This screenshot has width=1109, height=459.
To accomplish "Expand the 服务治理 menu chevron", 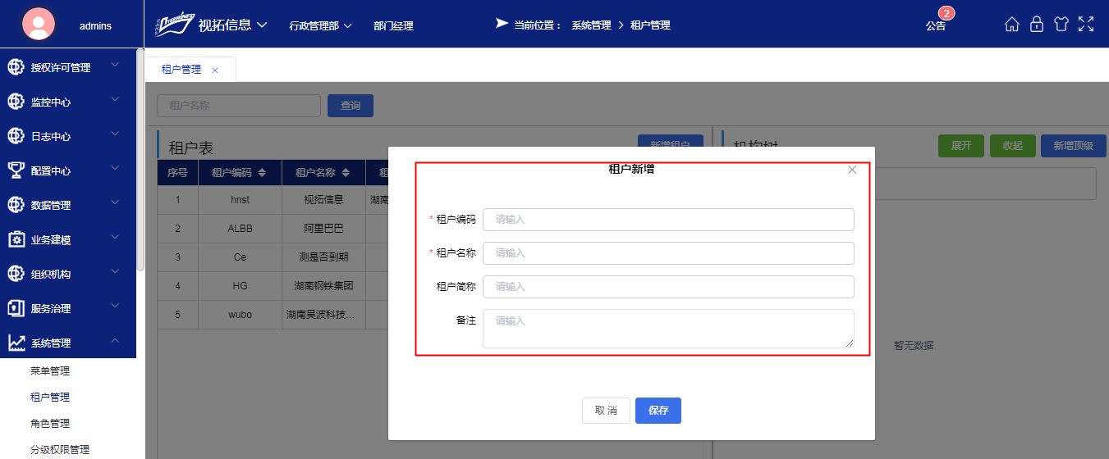I will click(115, 306).
